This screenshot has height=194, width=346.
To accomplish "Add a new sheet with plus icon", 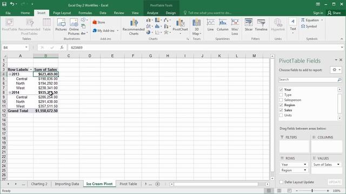I will click(157, 184).
